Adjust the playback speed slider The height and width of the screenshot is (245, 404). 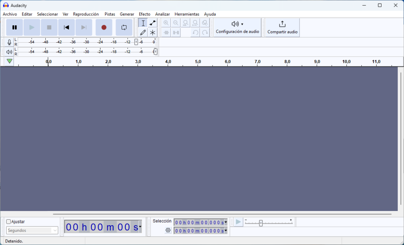[260, 223]
